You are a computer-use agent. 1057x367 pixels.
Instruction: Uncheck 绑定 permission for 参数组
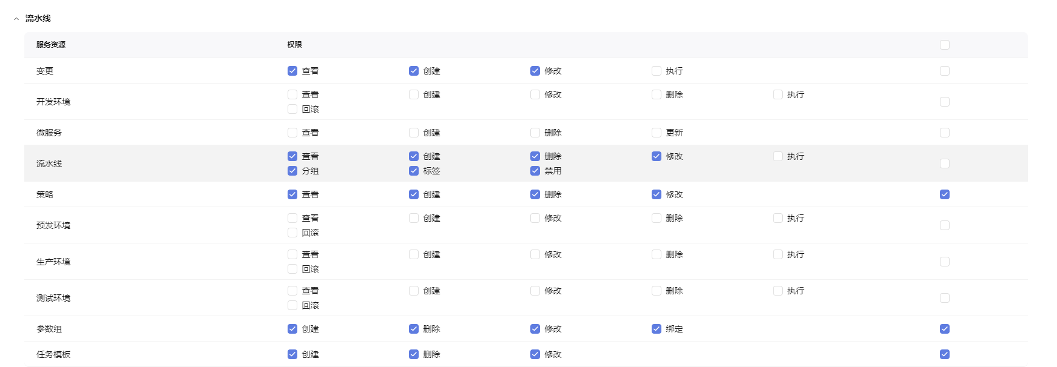click(657, 329)
